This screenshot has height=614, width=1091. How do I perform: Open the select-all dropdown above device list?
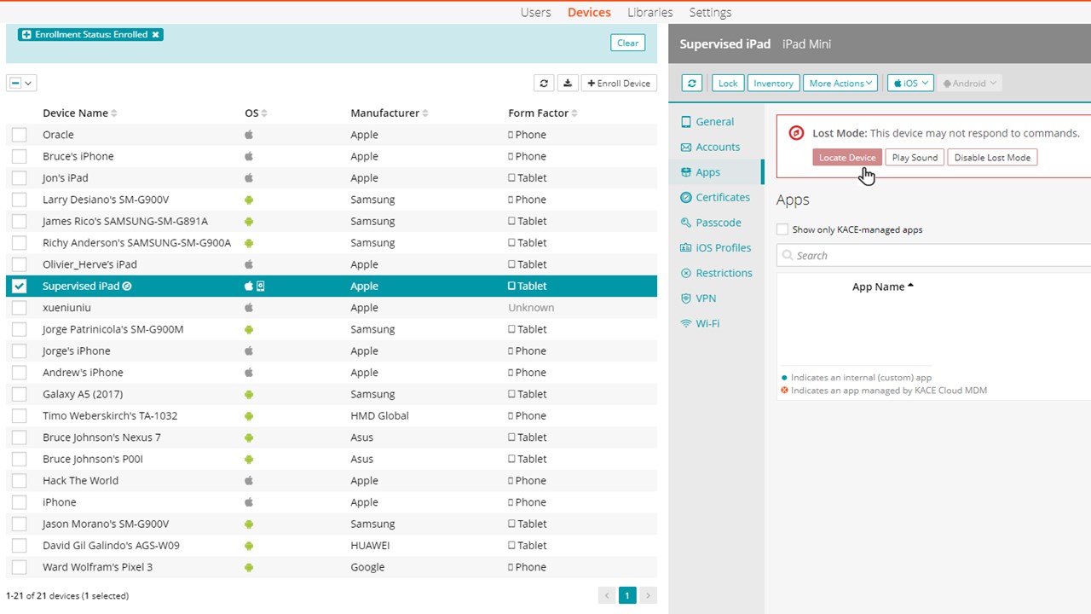tap(21, 84)
